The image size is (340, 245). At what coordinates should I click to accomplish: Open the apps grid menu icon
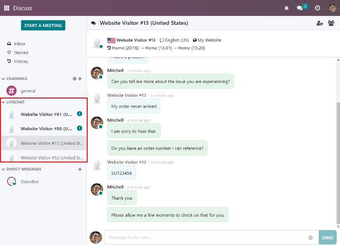click(x=6, y=8)
